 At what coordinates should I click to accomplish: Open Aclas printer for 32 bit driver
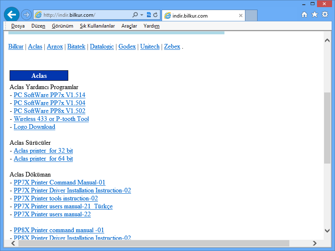[44, 151]
